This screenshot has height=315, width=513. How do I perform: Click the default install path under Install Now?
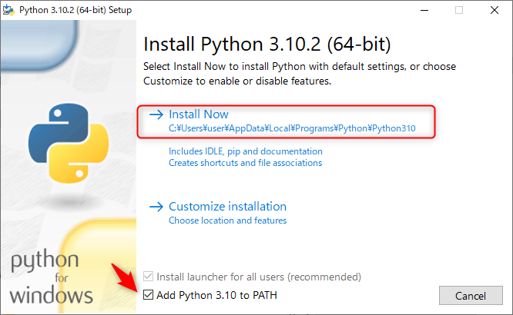click(x=292, y=128)
